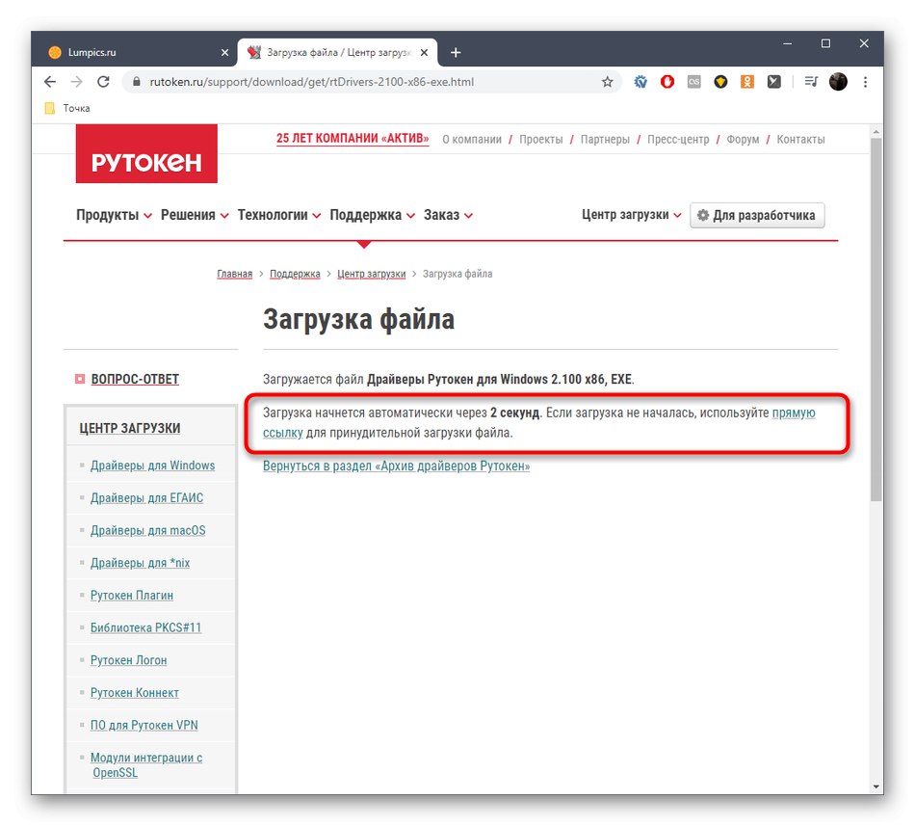This screenshot has height=826, width=915.
Task: Expand the Поддержка navigation dropdown
Action: point(366,215)
